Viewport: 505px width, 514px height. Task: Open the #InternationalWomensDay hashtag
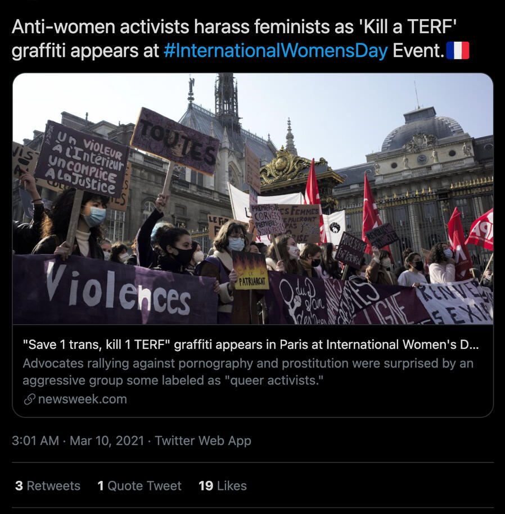[276, 51]
